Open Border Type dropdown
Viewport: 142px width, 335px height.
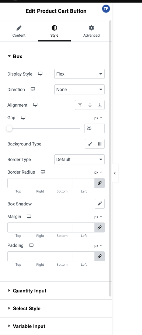click(x=79, y=160)
